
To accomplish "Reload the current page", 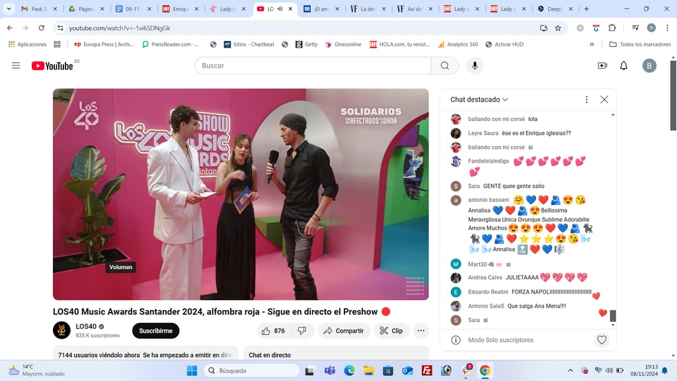I will point(42,28).
